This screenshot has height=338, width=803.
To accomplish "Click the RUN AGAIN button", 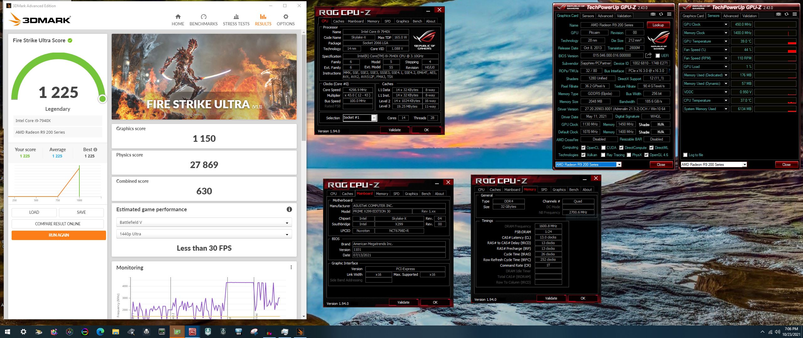I will tap(59, 235).
